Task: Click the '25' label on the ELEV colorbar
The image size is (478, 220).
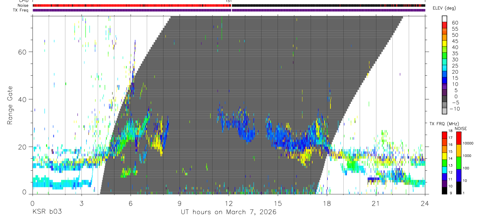Action: [x=455, y=66]
